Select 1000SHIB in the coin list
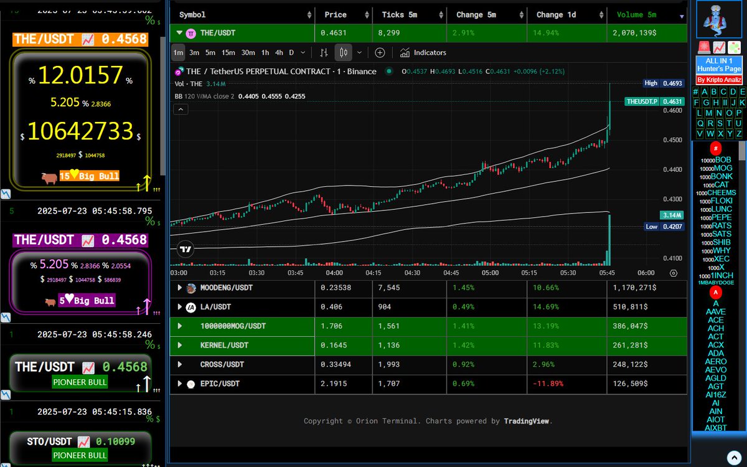The height and width of the screenshot is (467, 747). (716, 242)
